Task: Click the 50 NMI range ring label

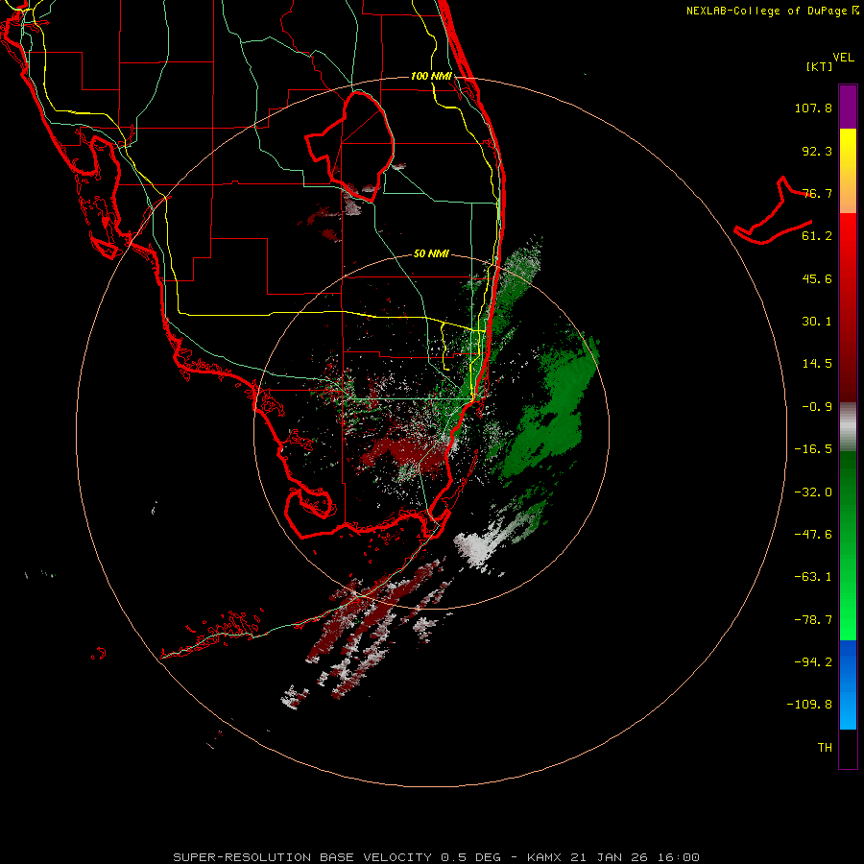Action: 431,254
